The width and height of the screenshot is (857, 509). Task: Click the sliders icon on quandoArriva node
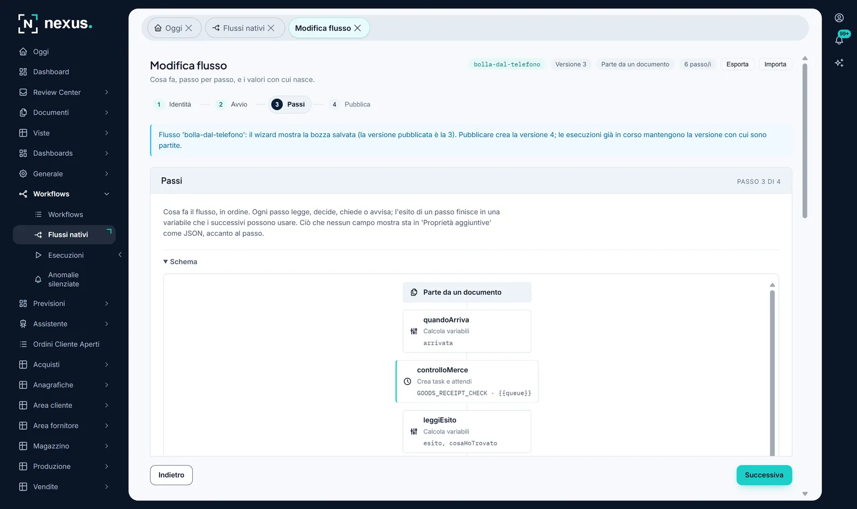pos(414,331)
